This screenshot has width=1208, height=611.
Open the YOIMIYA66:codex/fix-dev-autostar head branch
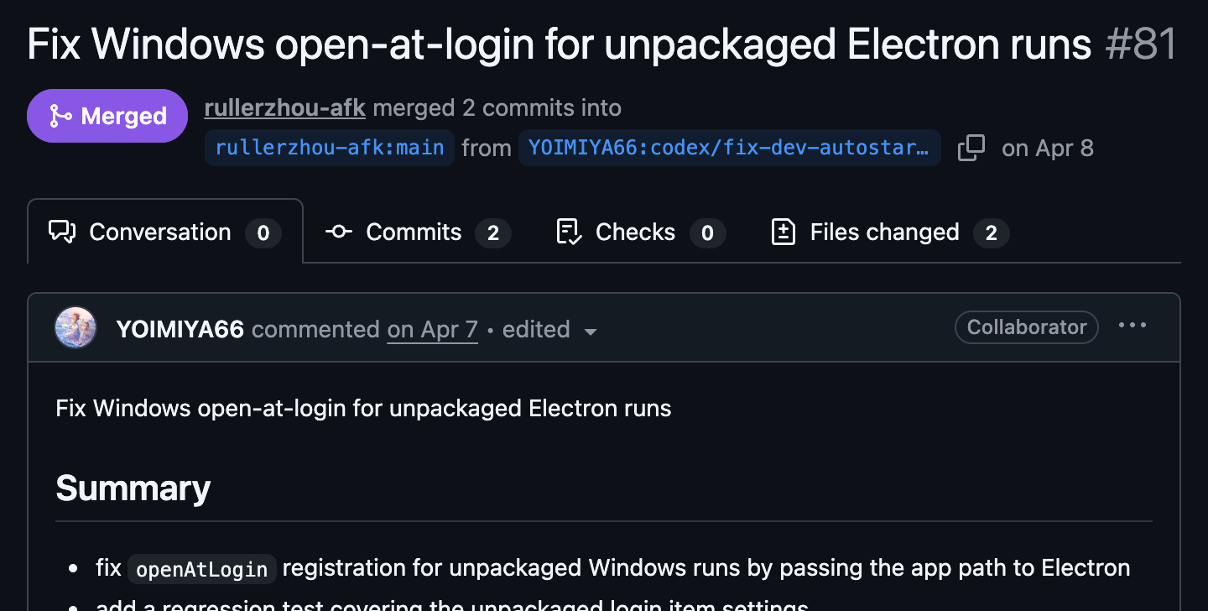tap(729, 148)
